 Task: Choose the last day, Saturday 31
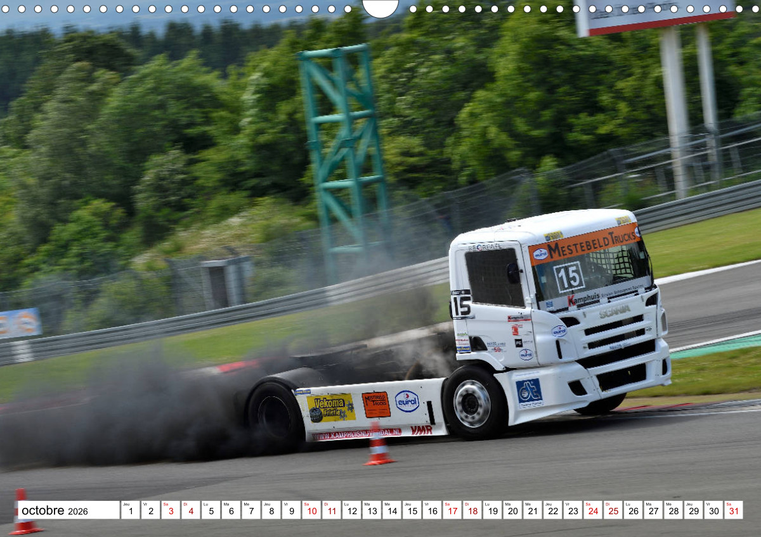[x=733, y=510]
